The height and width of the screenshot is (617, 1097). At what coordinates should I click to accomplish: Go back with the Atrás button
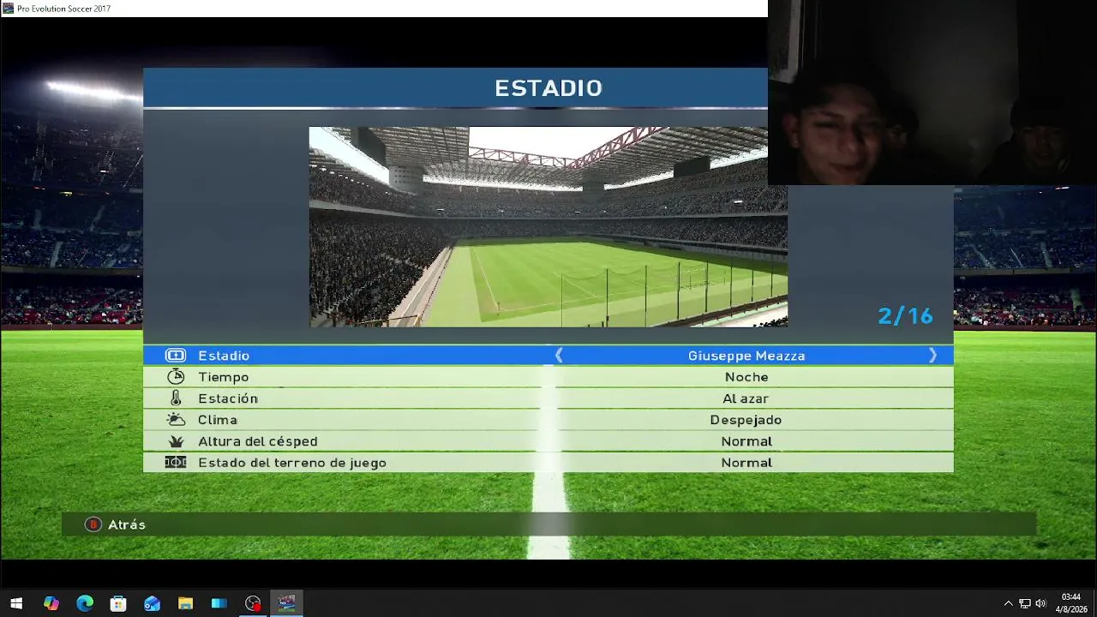pyautogui.click(x=116, y=524)
